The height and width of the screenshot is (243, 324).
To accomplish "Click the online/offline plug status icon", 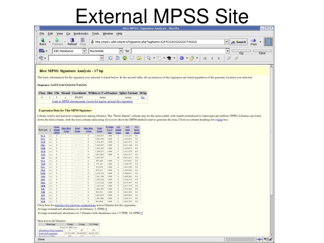I will click(259, 239).
